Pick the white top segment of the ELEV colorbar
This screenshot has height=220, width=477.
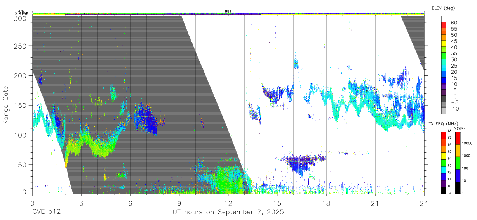click(x=444, y=19)
